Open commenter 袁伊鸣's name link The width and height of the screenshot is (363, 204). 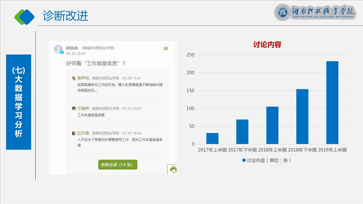tap(83, 78)
